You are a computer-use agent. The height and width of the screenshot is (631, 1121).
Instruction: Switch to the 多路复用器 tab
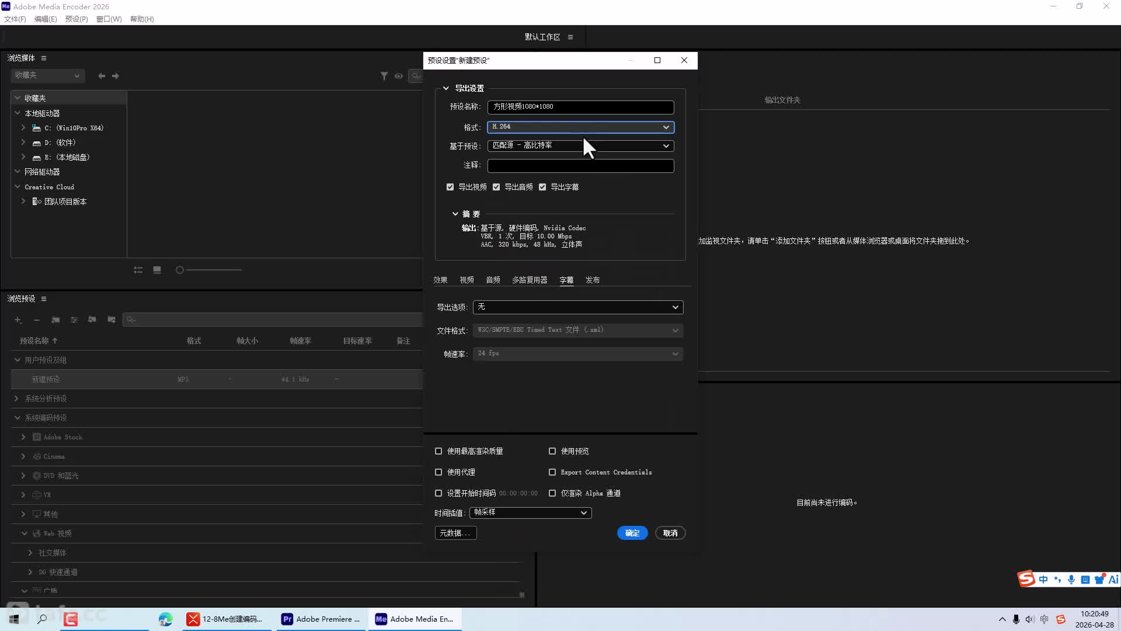(x=530, y=280)
